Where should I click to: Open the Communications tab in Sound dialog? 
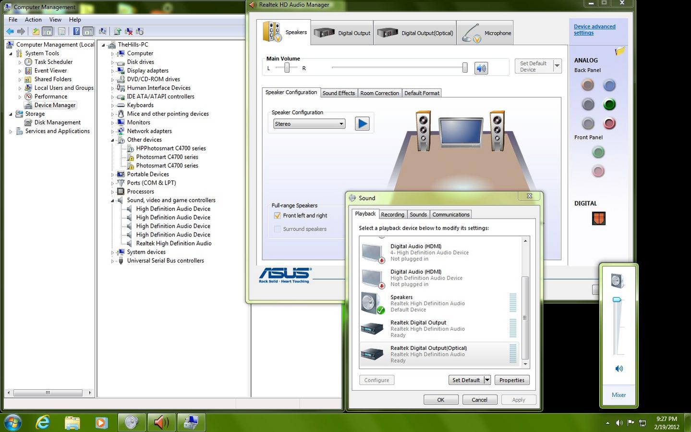tap(450, 214)
